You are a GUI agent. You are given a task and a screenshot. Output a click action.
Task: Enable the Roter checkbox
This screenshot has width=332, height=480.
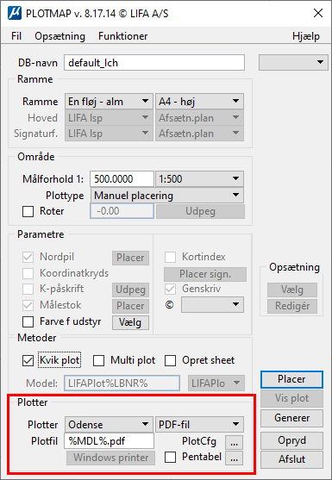(x=28, y=211)
